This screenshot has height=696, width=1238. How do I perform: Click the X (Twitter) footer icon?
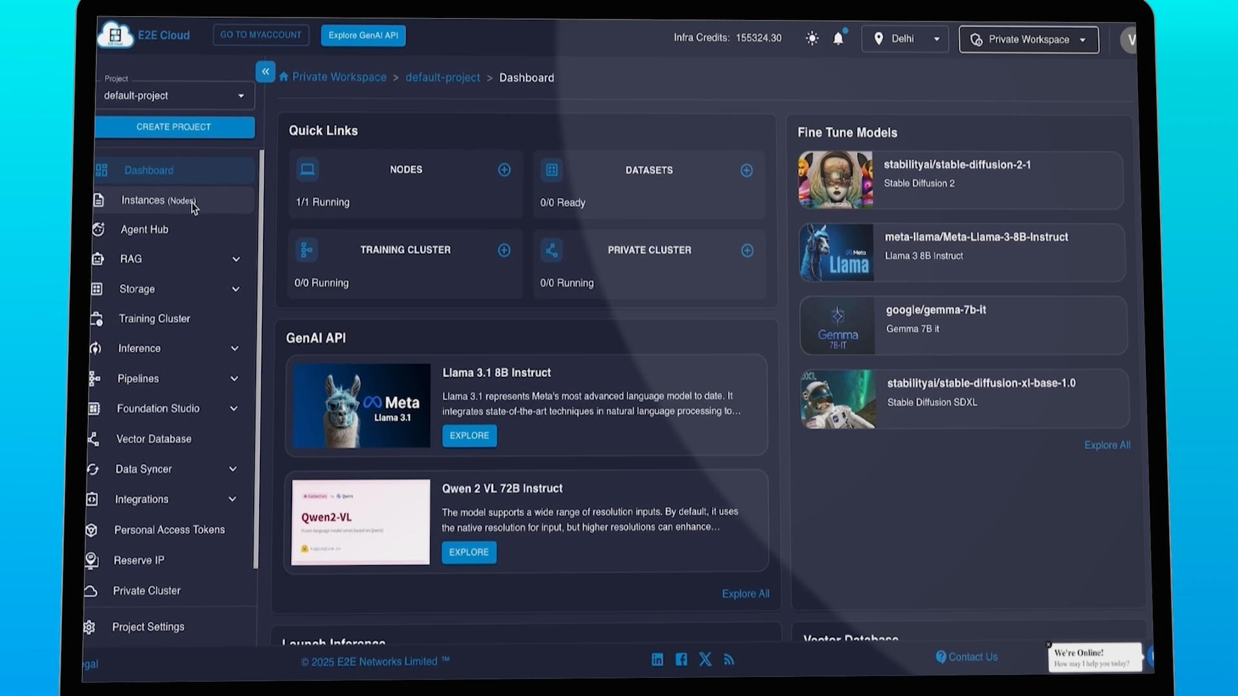[705, 659]
